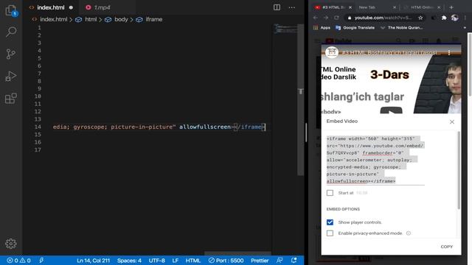472x265 pixels.
Task: Switch to the New Tab browser tab
Action: (x=367, y=7)
